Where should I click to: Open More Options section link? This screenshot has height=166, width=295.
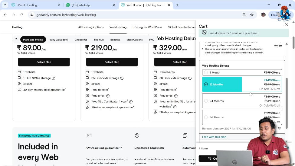pos(135,40)
